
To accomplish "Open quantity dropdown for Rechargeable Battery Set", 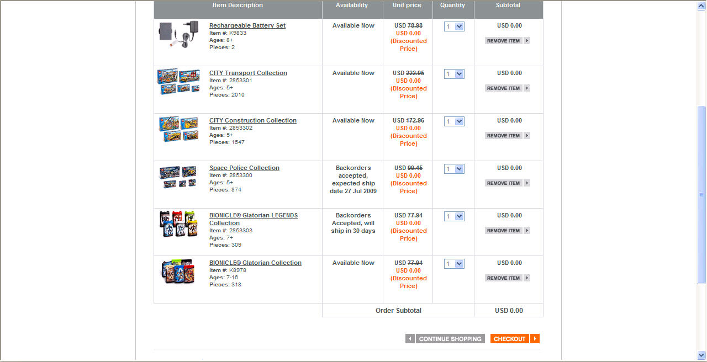I will (x=454, y=26).
